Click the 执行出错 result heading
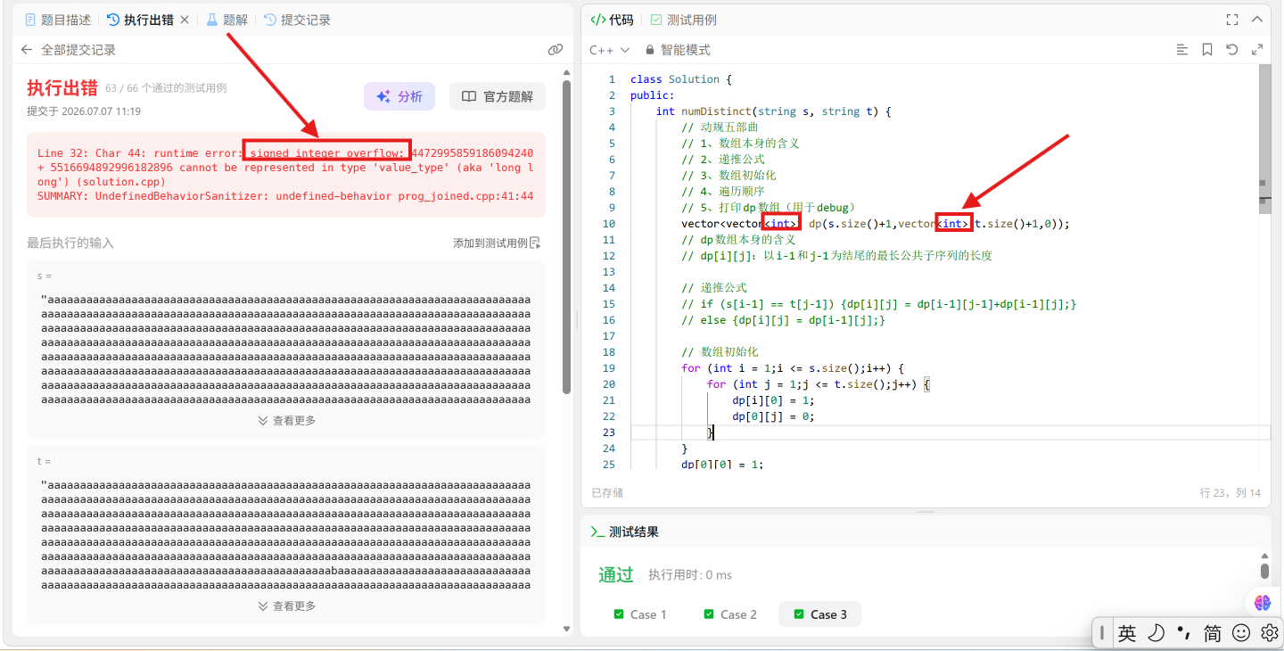The width and height of the screenshot is (1284, 651). (62, 87)
